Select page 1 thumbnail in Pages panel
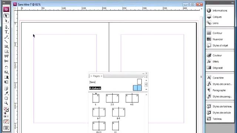 96,98
